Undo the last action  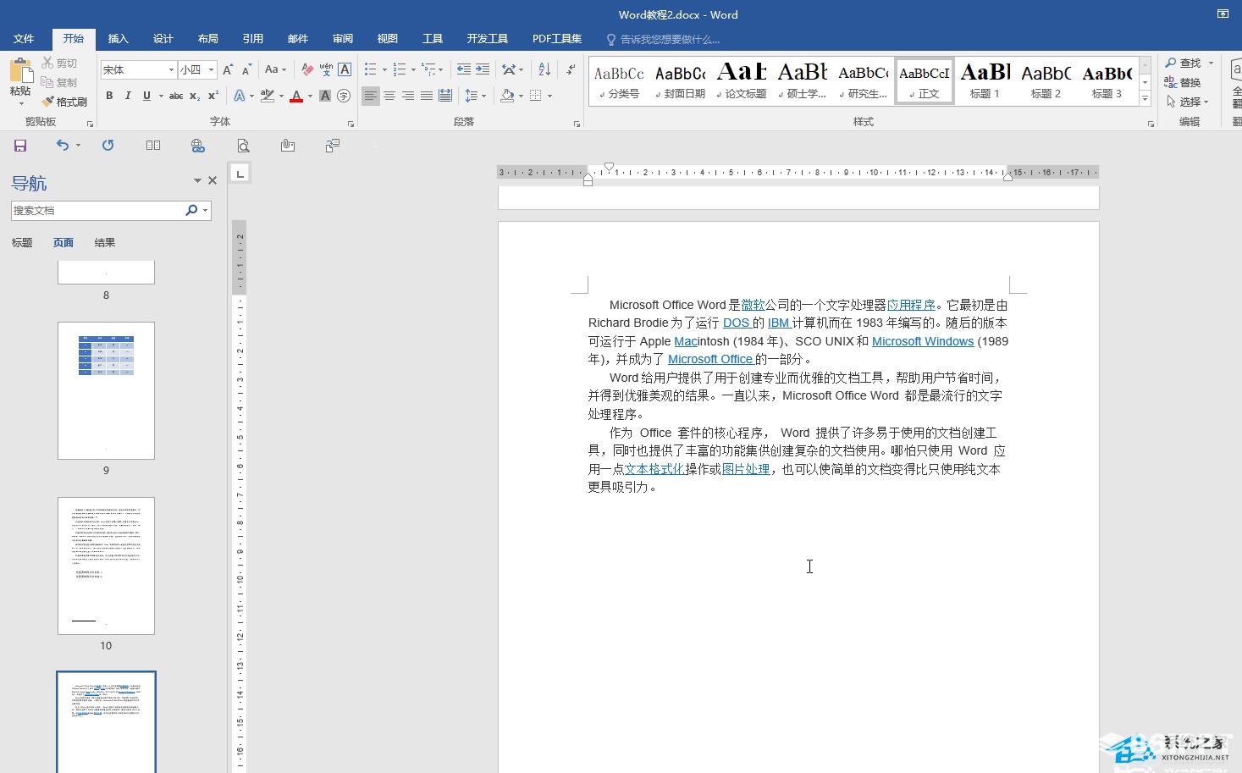point(62,146)
